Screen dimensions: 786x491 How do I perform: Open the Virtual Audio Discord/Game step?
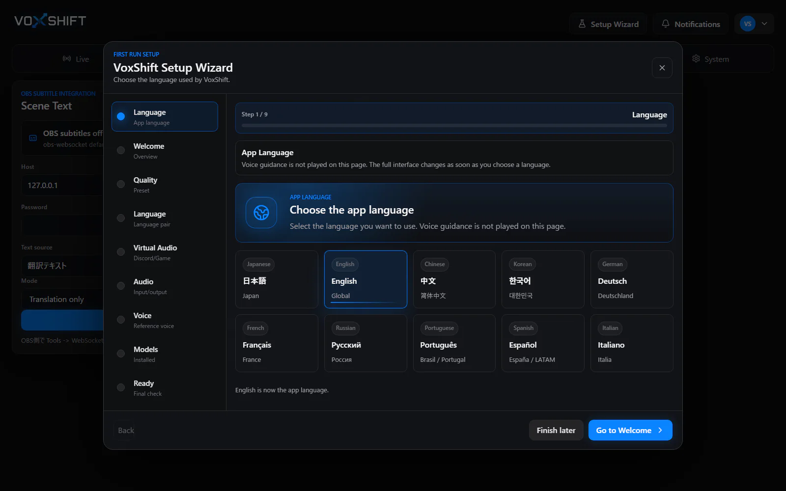click(x=165, y=252)
